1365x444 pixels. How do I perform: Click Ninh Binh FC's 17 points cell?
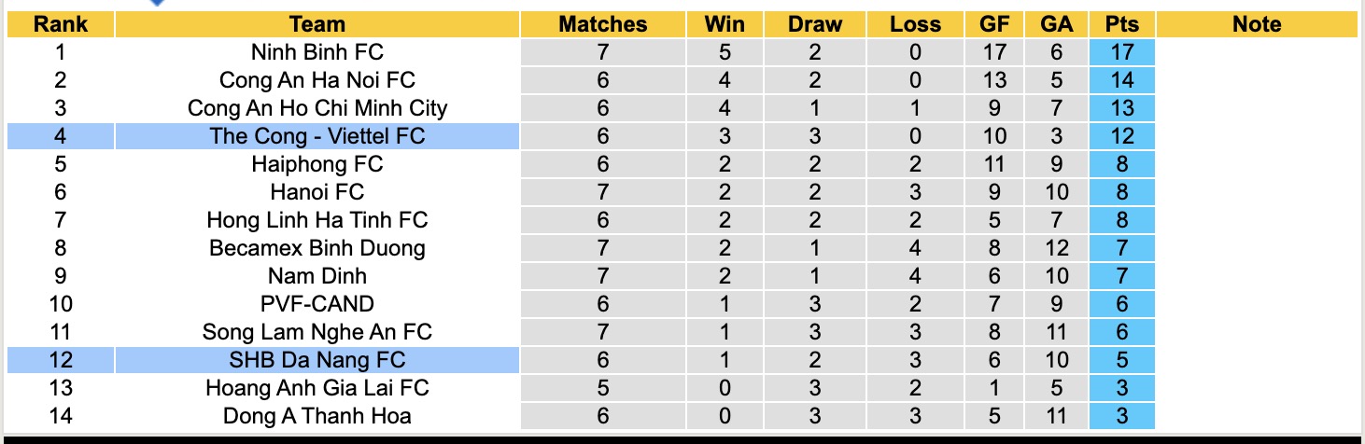click(x=1121, y=52)
